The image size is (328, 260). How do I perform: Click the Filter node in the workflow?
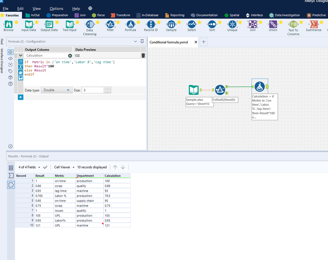point(220,90)
